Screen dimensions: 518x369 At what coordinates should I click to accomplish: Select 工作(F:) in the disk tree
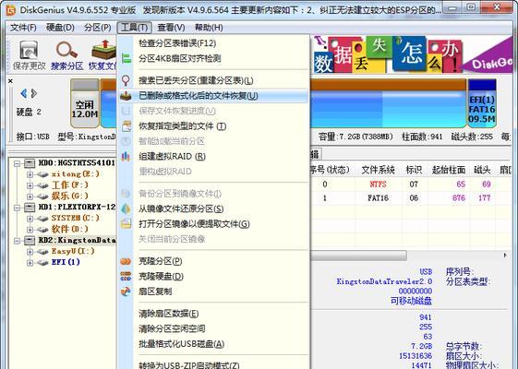click(69, 184)
